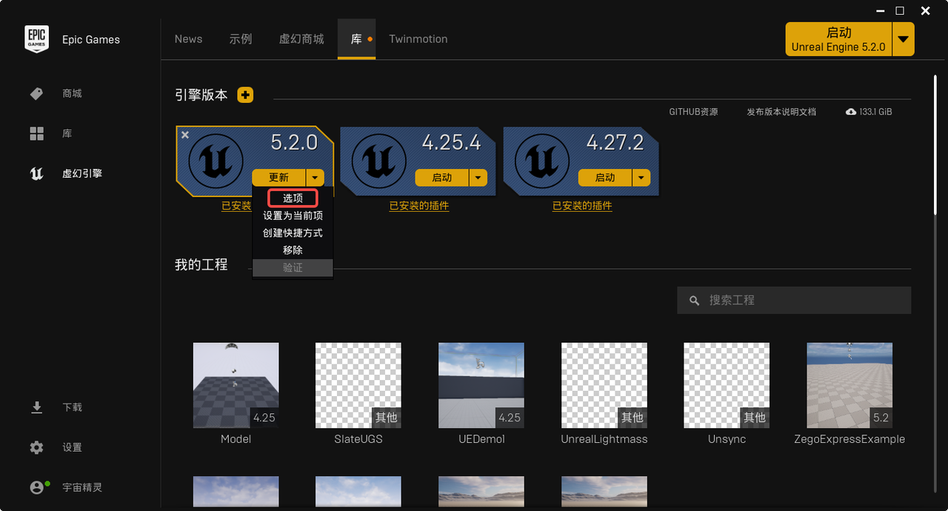Open the 商城 store sidebar item

click(x=72, y=93)
